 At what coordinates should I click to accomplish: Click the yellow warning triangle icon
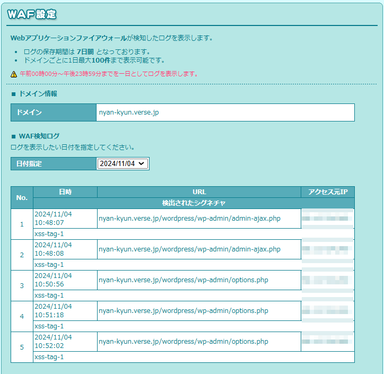(14, 74)
